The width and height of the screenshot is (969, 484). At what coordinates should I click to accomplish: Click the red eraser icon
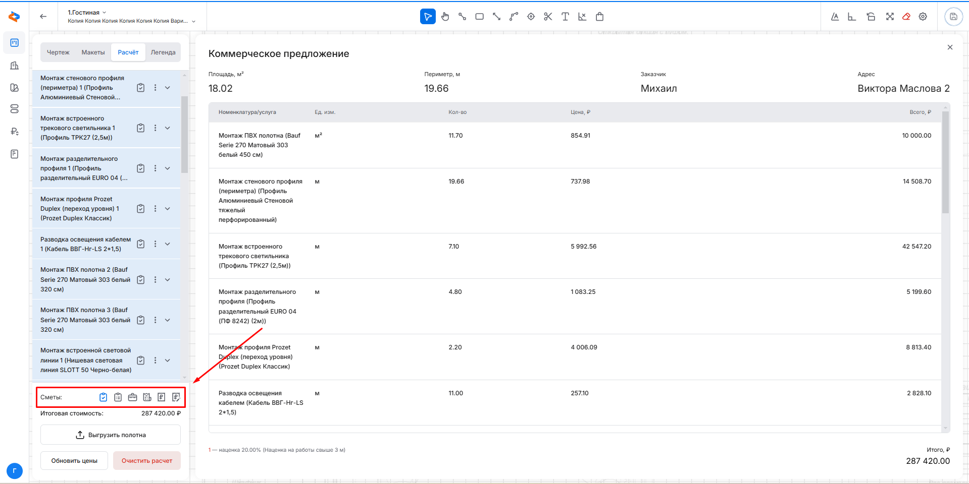(x=906, y=17)
